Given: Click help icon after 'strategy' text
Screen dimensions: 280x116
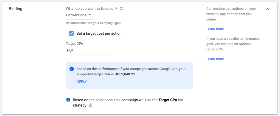Looking at the screenshot, I should 91,105.
